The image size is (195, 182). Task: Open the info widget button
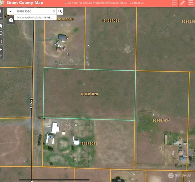coord(11,20)
